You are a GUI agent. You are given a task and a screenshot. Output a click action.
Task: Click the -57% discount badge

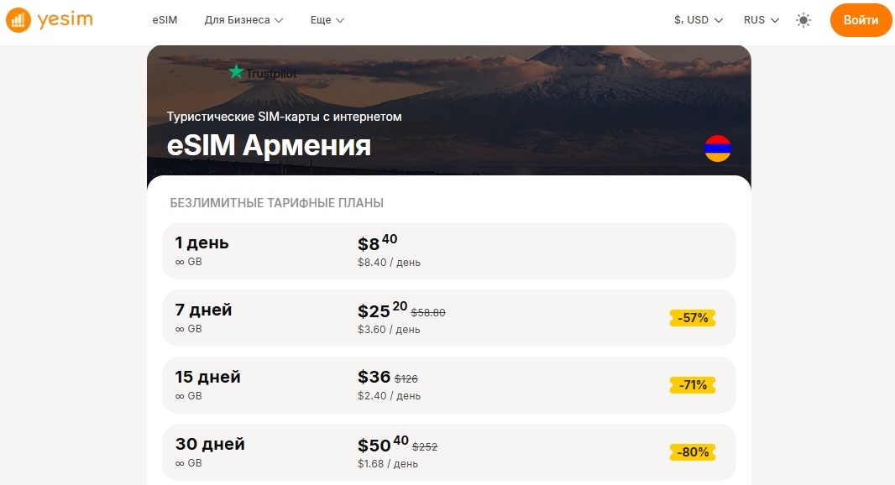[692, 318]
